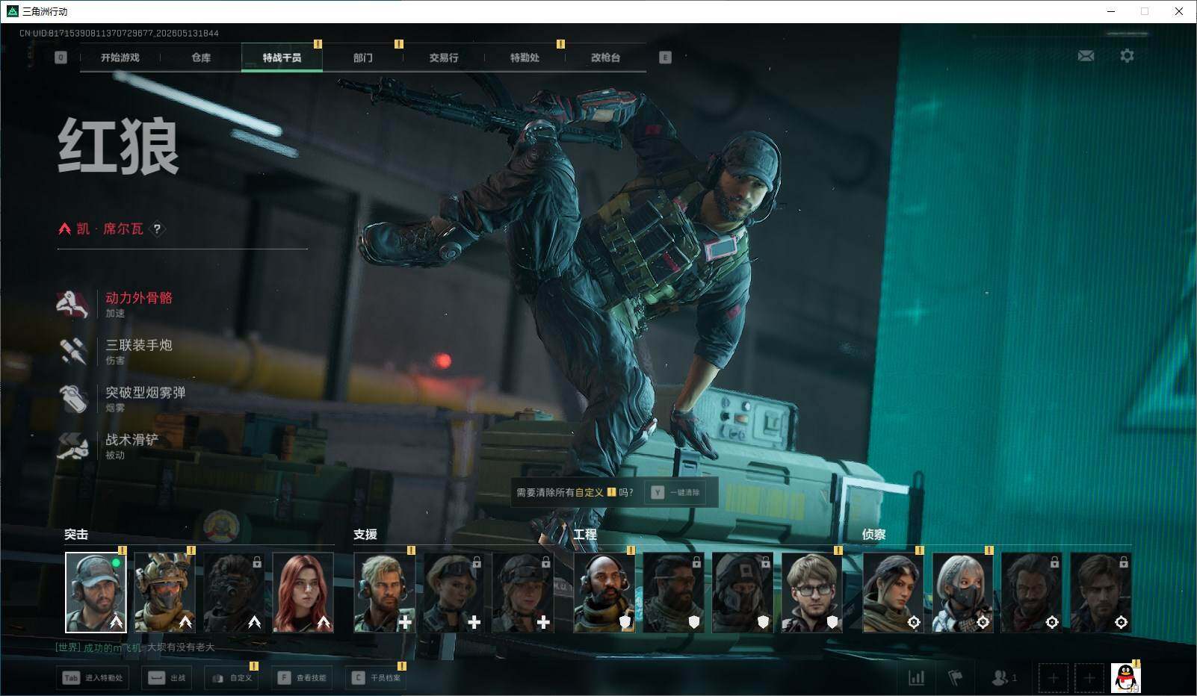The height and width of the screenshot is (696, 1197).
Task: Select the 动力外骨骼 skill icon
Action: coord(73,303)
